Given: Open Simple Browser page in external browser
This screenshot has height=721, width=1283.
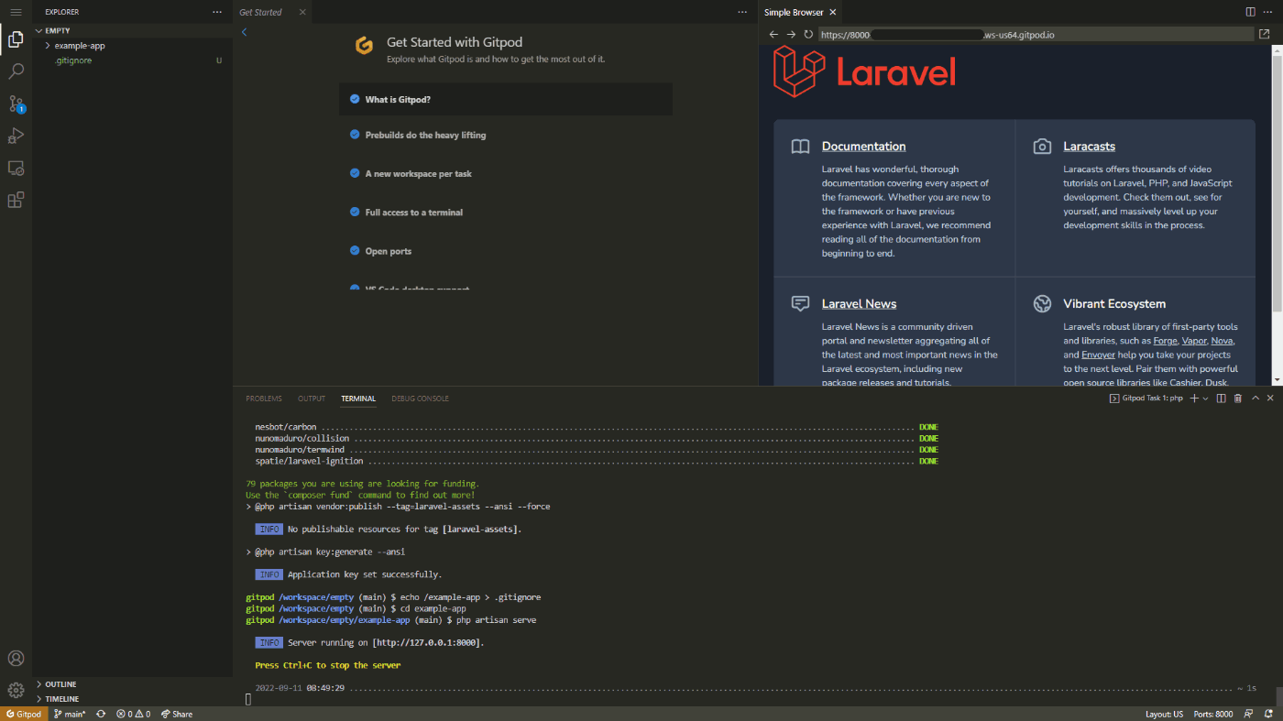Looking at the screenshot, I should [x=1265, y=34].
